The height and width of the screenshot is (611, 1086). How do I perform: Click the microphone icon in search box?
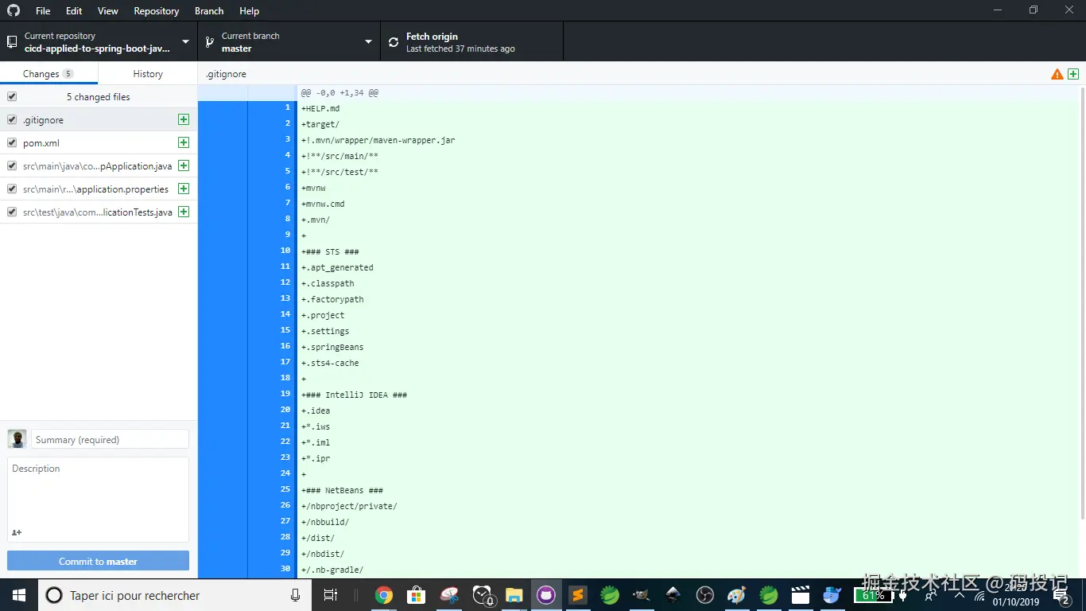pos(296,595)
